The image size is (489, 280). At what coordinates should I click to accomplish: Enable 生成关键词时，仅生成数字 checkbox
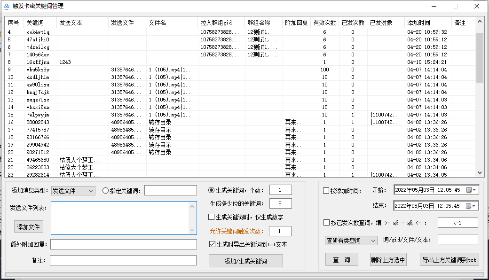[x=212, y=217]
